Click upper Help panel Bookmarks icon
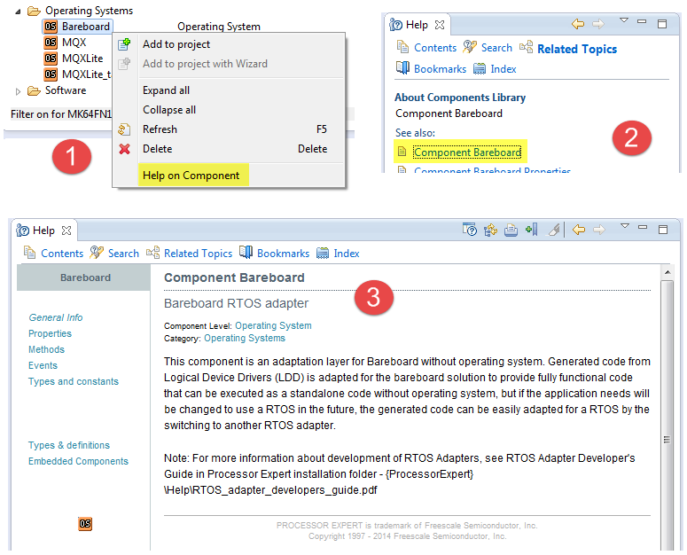The image size is (687, 555). coord(402,68)
